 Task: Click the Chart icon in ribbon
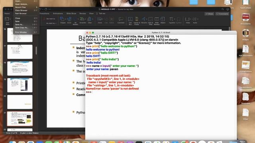click(89, 19)
